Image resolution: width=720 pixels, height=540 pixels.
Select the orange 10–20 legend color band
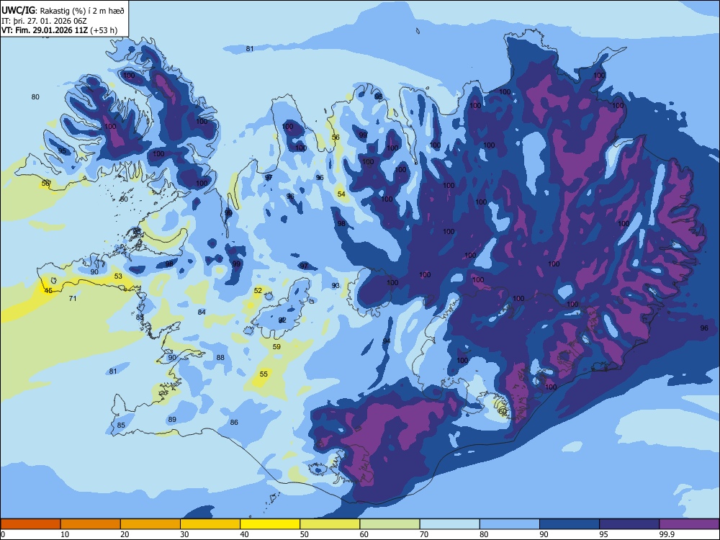[x=91, y=524]
